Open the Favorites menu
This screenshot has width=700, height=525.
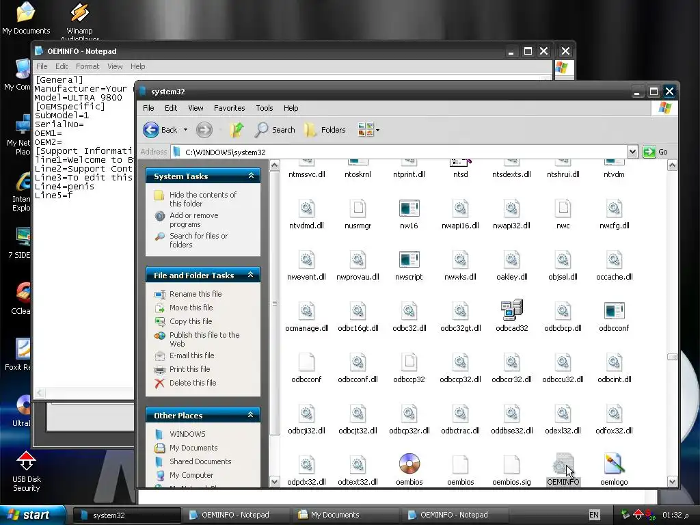coord(230,108)
